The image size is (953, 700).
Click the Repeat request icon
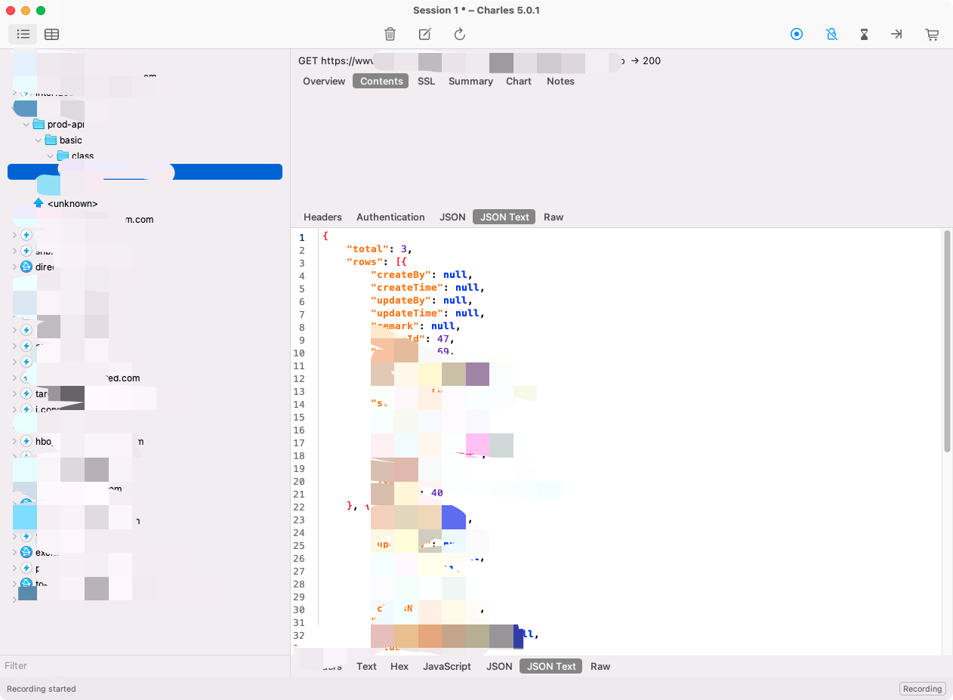[x=459, y=34]
